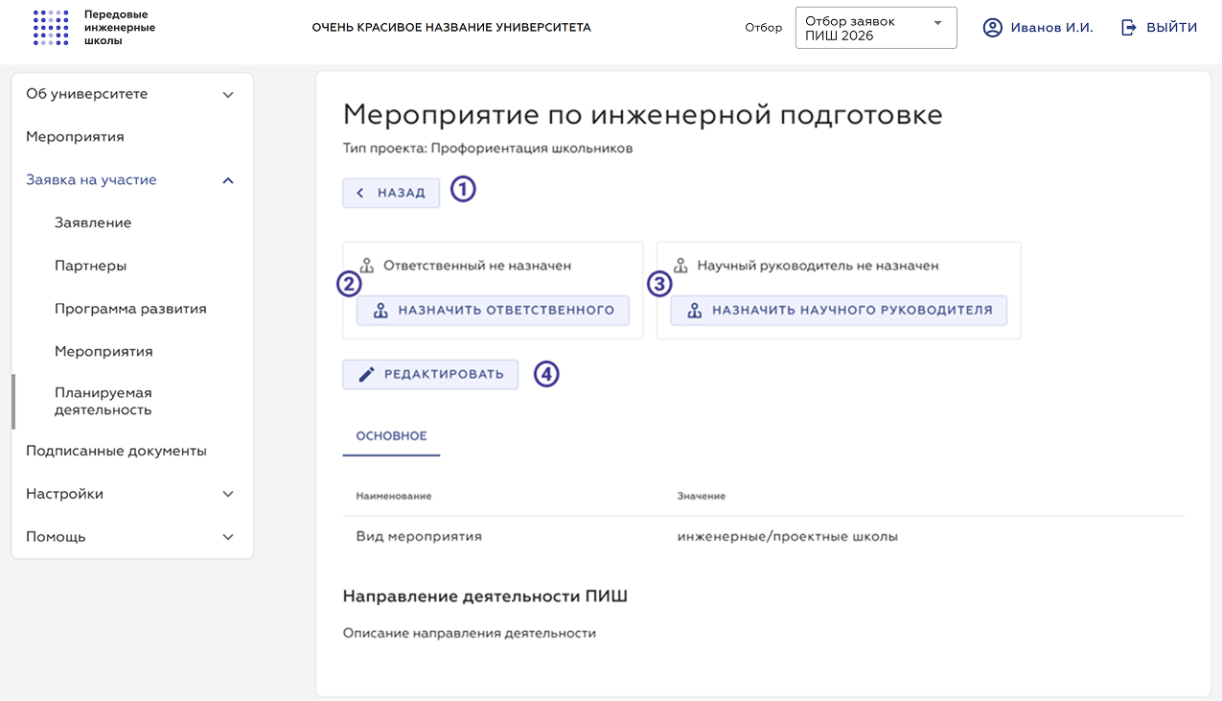Click 'Тип проекта: Профориентация школьников' text
This screenshot has width=1222, height=701.
click(488, 149)
